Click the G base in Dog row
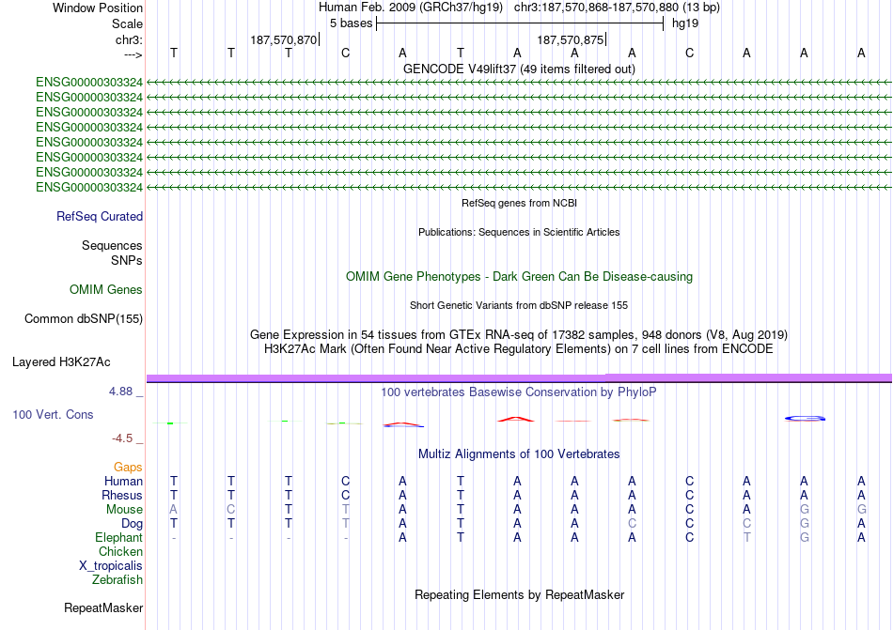 coord(804,524)
